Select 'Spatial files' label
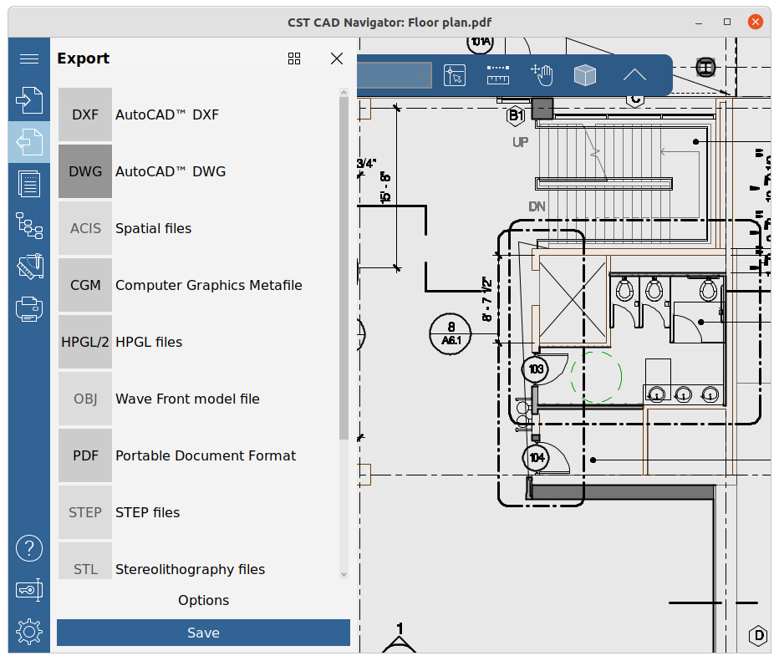The height and width of the screenshot is (661, 779). (x=153, y=228)
